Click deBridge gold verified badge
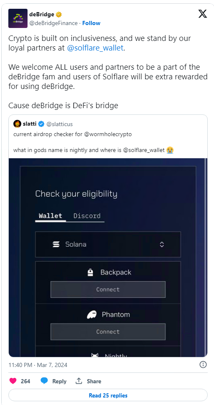Screen dimensions: 214x405 coord(59,15)
